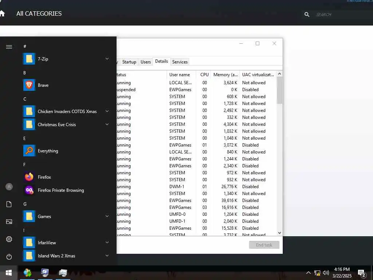
Task: Click the network status tray icon
Action: 317,273
